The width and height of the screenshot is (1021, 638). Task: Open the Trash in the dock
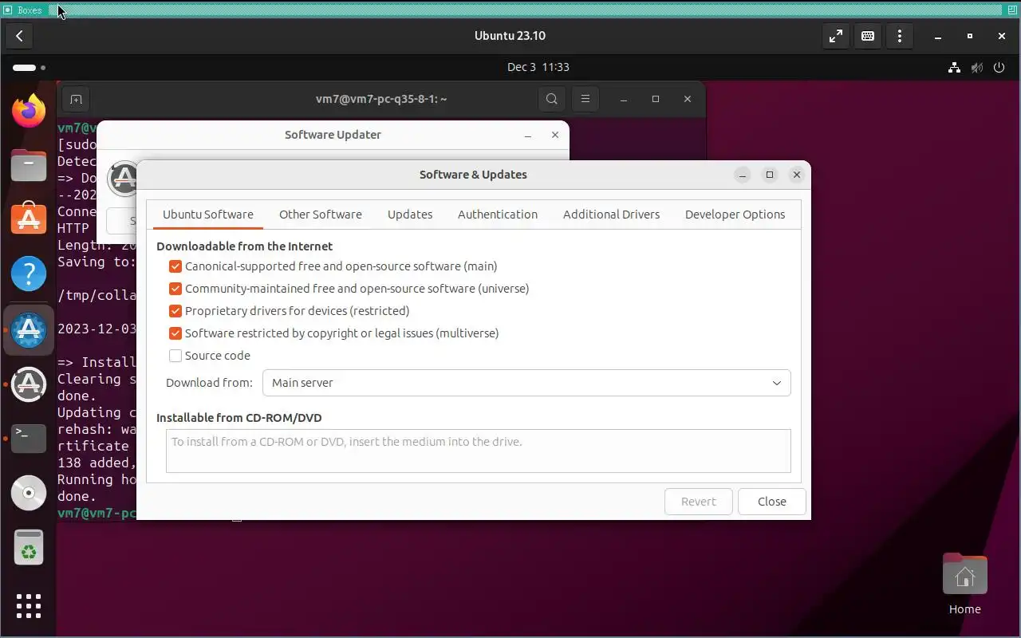pos(29,548)
